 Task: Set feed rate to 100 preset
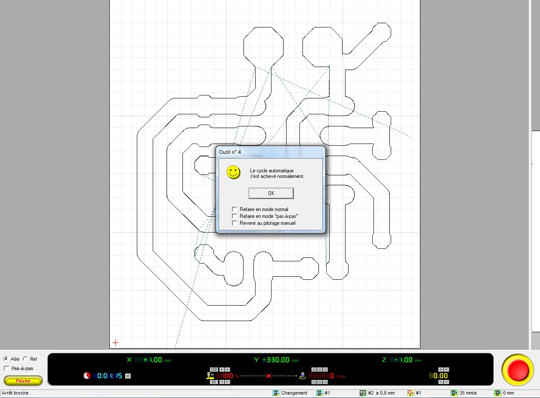(x=214, y=370)
